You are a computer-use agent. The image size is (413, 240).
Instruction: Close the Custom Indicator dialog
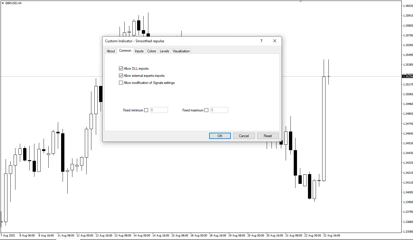click(x=275, y=41)
